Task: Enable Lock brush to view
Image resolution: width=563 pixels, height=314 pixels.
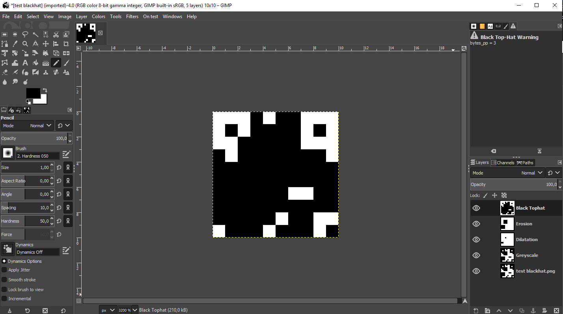Action: pyautogui.click(x=4, y=290)
